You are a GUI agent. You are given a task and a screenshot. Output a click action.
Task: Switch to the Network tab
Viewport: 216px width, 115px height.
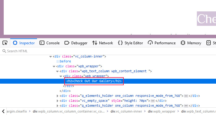tap(103, 43)
